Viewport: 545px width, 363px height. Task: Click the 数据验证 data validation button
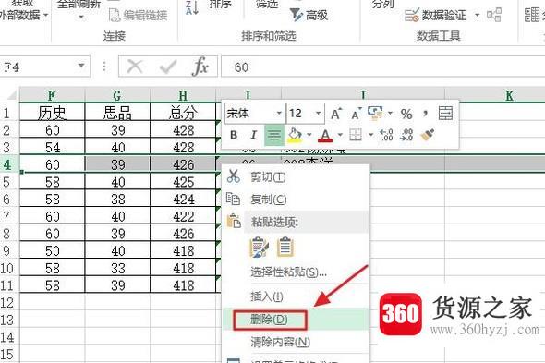tap(436, 15)
